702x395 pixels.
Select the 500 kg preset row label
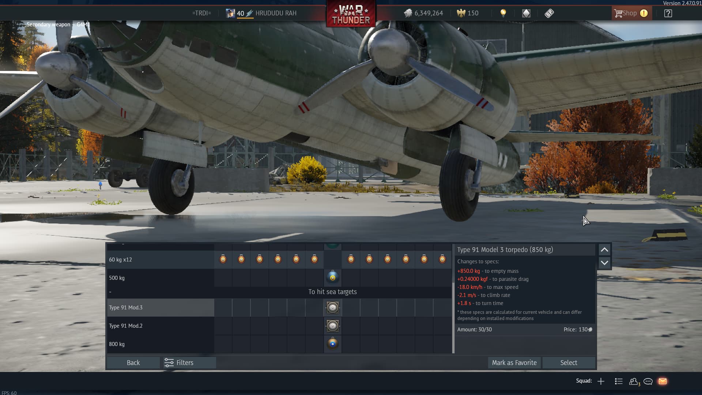[117, 278]
